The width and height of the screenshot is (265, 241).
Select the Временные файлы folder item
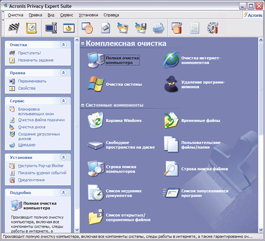[x=192, y=120]
